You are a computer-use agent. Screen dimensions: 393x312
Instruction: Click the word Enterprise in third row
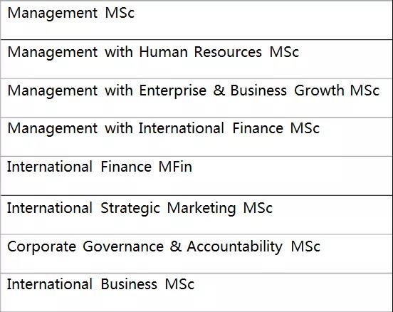tap(173, 91)
